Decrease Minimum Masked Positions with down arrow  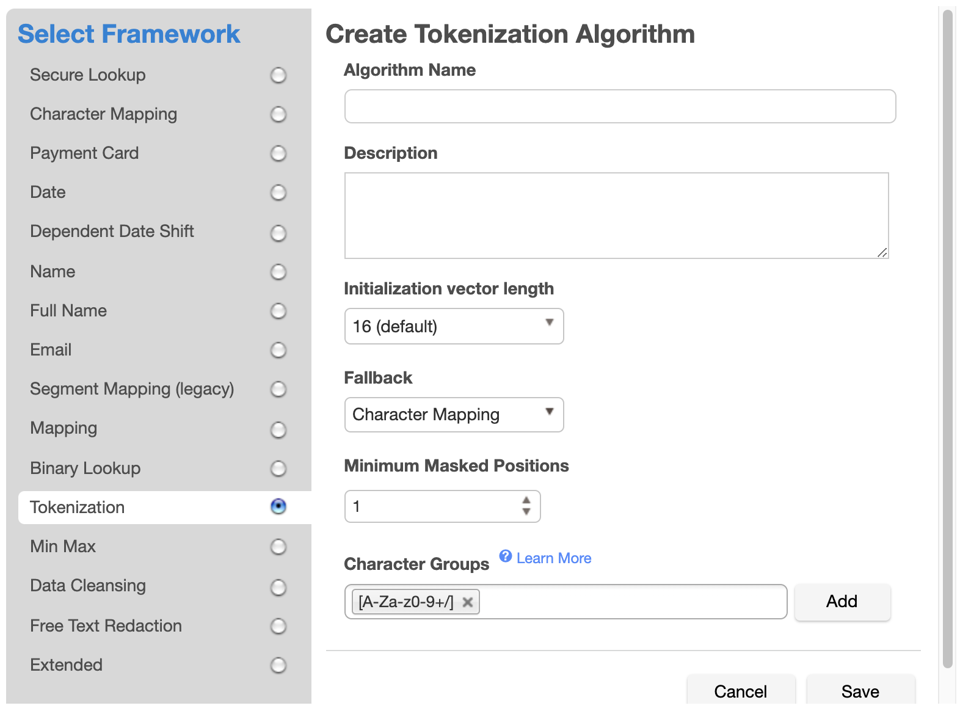[526, 512]
